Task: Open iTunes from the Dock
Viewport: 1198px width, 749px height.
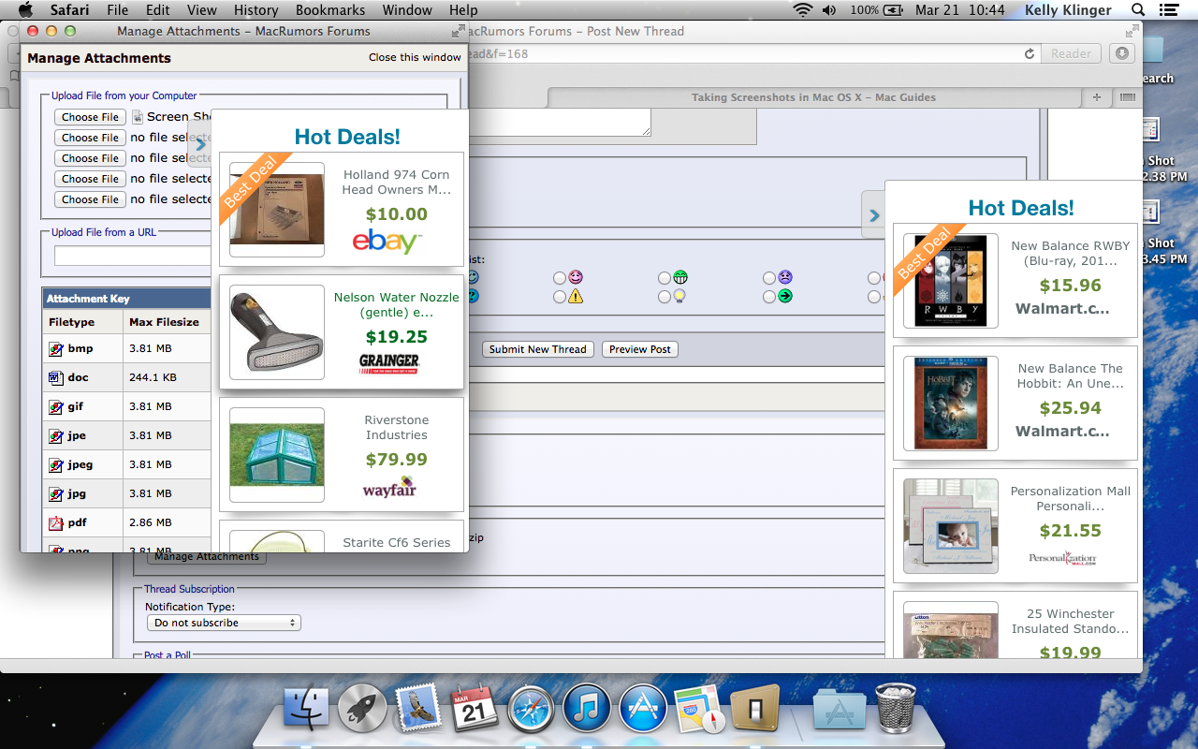Action: pyautogui.click(x=587, y=709)
